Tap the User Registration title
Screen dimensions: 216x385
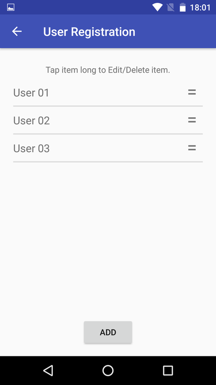[89, 32]
